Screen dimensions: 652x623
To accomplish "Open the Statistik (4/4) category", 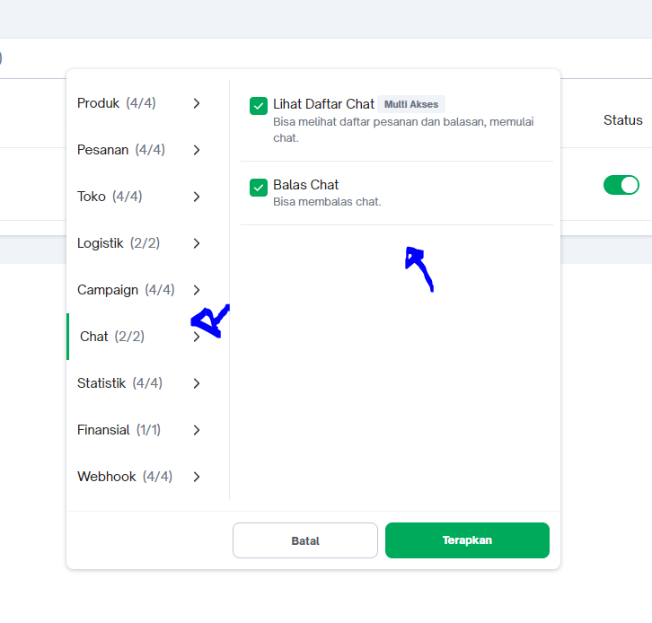I will pyautogui.click(x=119, y=383).
